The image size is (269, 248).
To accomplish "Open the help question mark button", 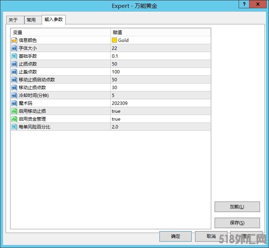I will coord(244,4).
